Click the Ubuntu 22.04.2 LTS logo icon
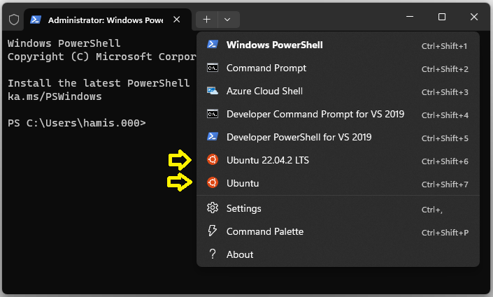Viewport: 493px width, 297px height. click(x=213, y=160)
